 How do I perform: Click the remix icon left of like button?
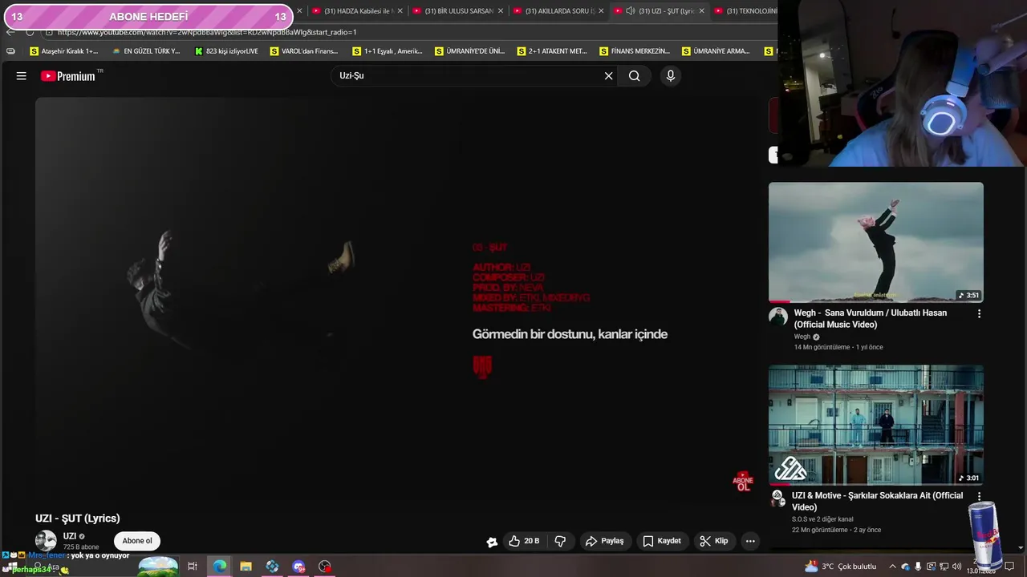tap(492, 542)
